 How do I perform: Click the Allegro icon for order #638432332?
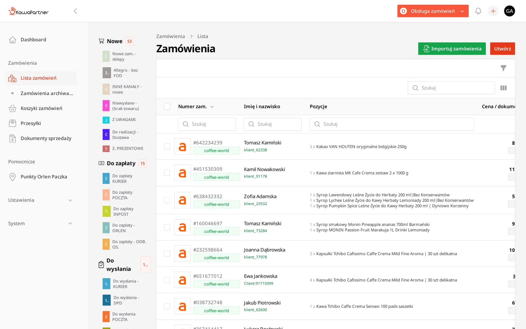pyautogui.click(x=182, y=200)
